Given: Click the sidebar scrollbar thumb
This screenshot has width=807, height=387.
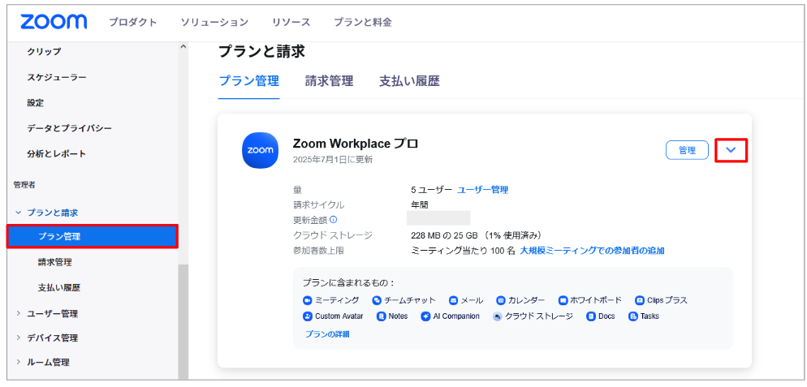Looking at the screenshot, I should [x=183, y=322].
